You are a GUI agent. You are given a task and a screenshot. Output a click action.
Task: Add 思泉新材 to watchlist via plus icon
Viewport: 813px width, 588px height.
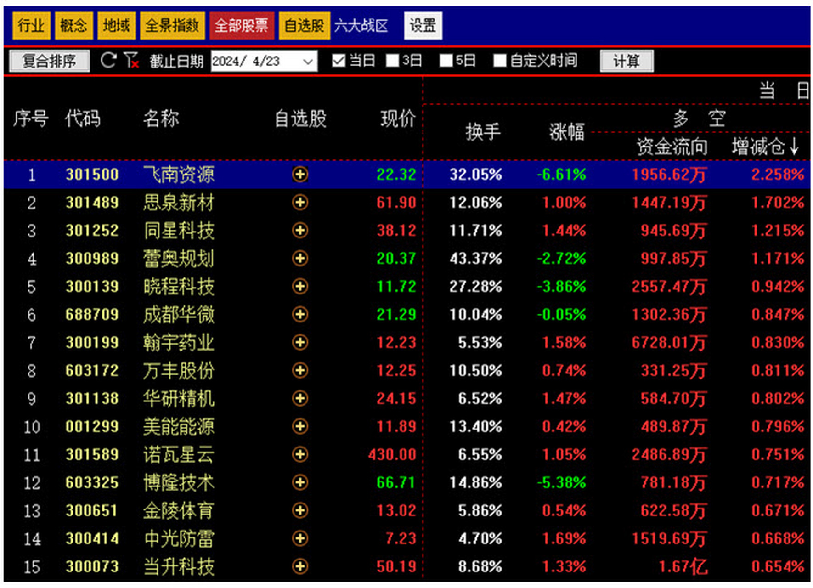[300, 202]
